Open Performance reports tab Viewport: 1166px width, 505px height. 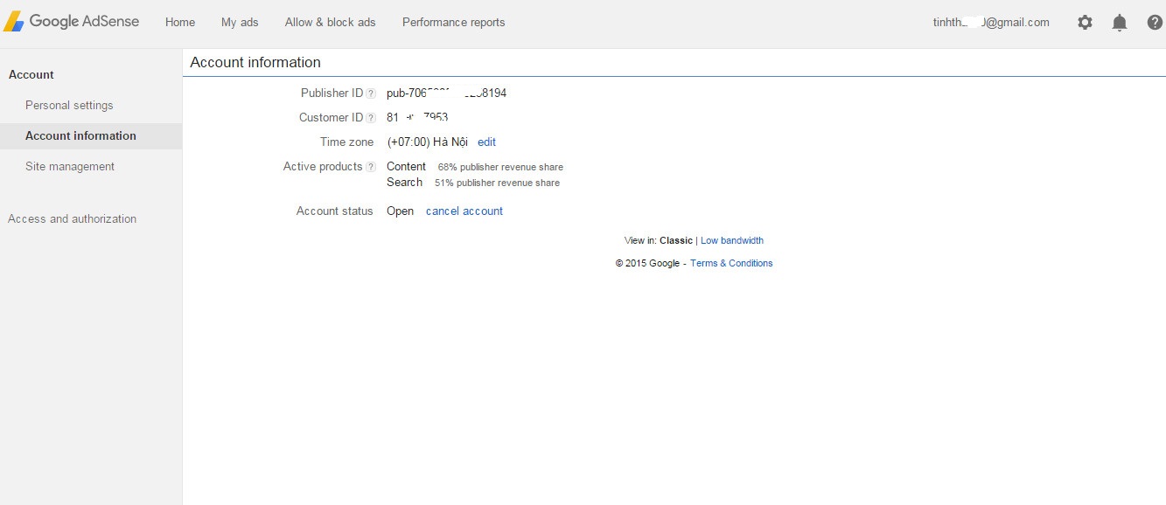pos(453,23)
